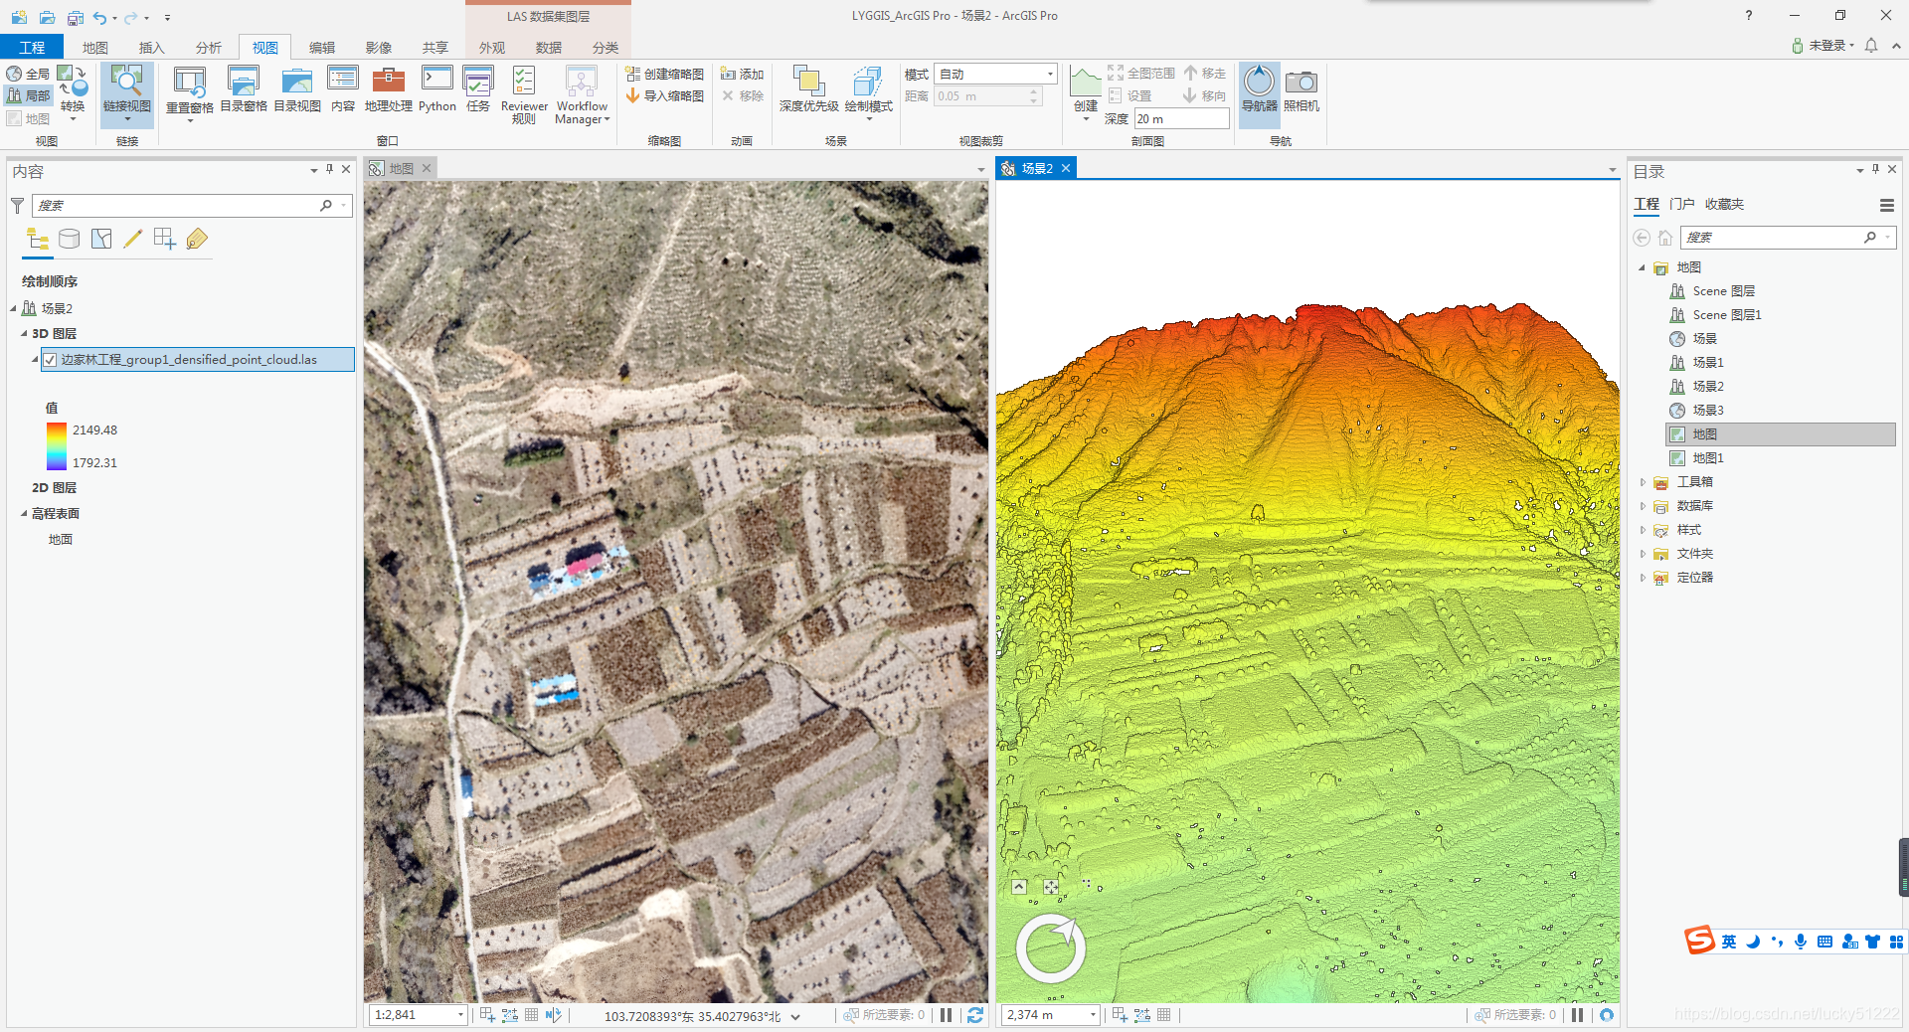The image size is (1909, 1032).
Task: Toggle auto-hide pin on 目录 pane
Action: (x=1875, y=170)
